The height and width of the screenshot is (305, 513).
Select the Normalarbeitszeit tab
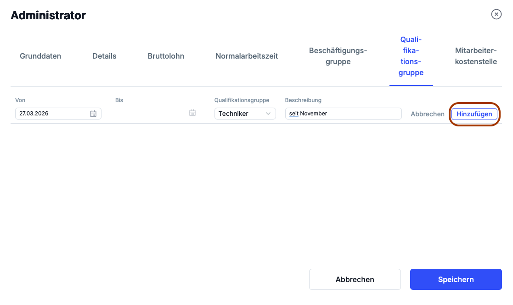(x=247, y=56)
